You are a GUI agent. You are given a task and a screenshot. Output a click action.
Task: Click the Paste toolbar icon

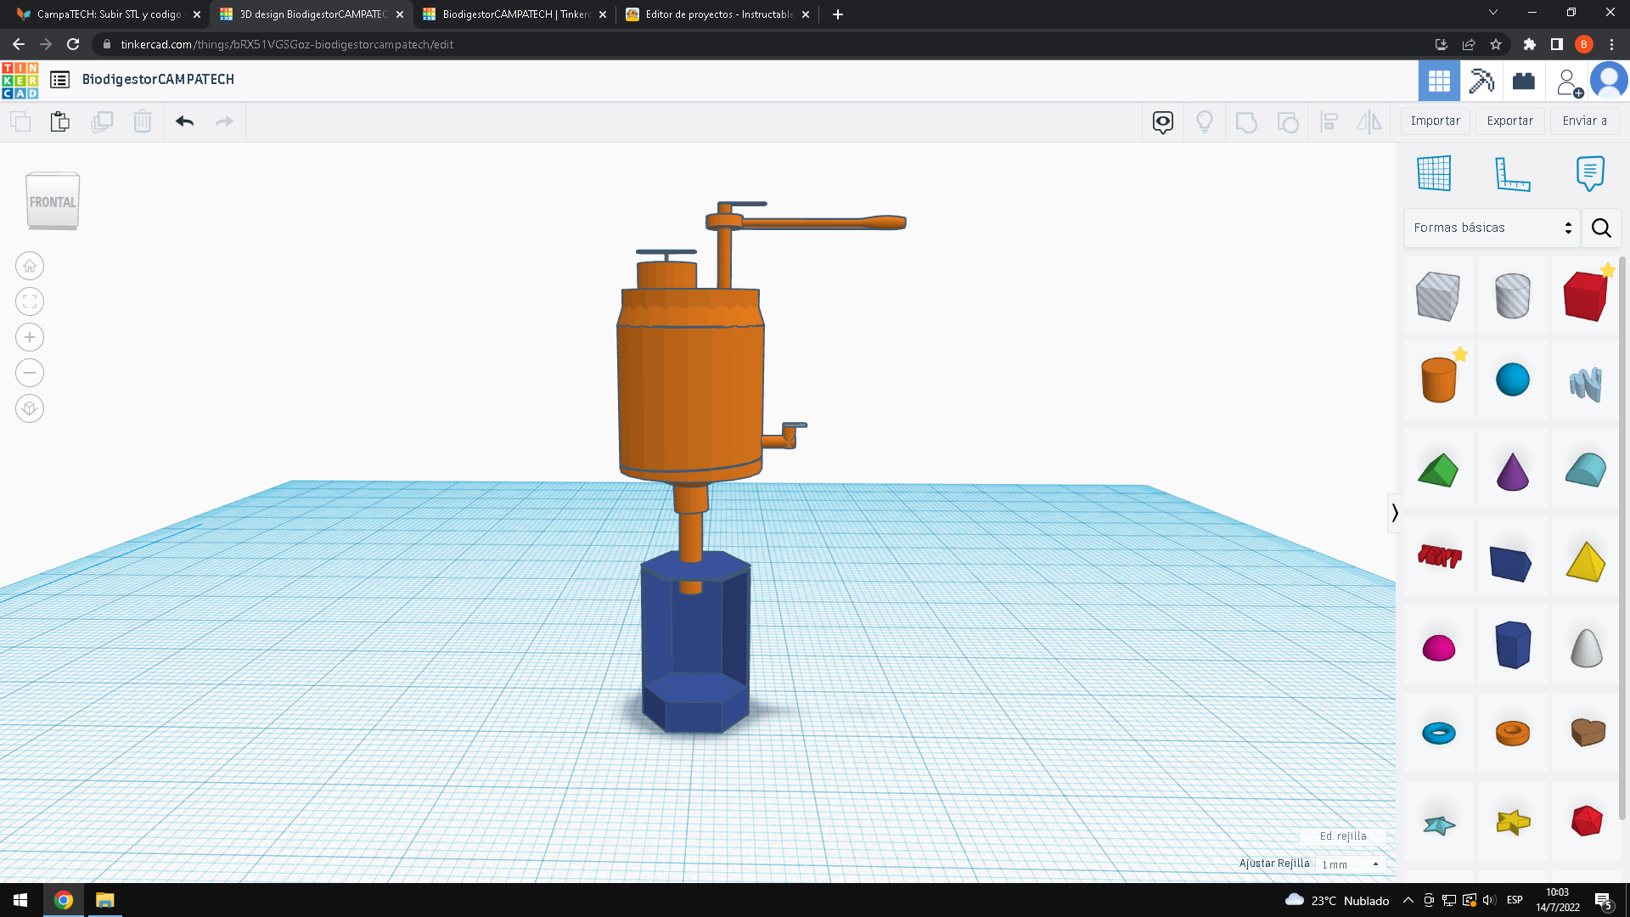click(x=59, y=121)
